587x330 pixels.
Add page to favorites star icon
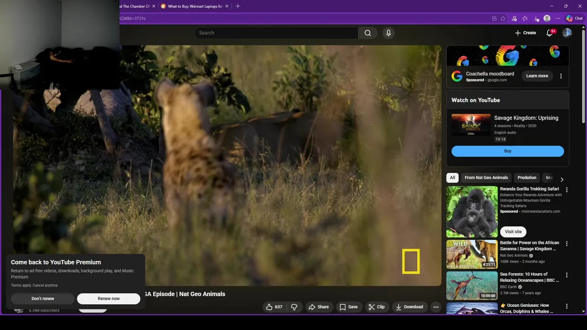(503, 18)
